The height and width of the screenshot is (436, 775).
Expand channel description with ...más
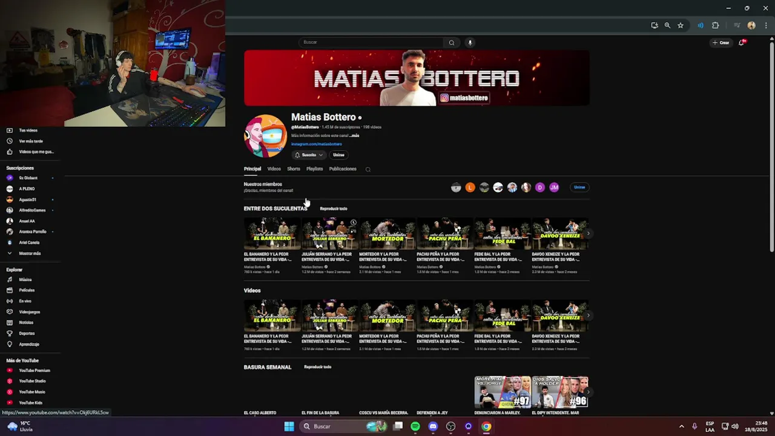(354, 136)
